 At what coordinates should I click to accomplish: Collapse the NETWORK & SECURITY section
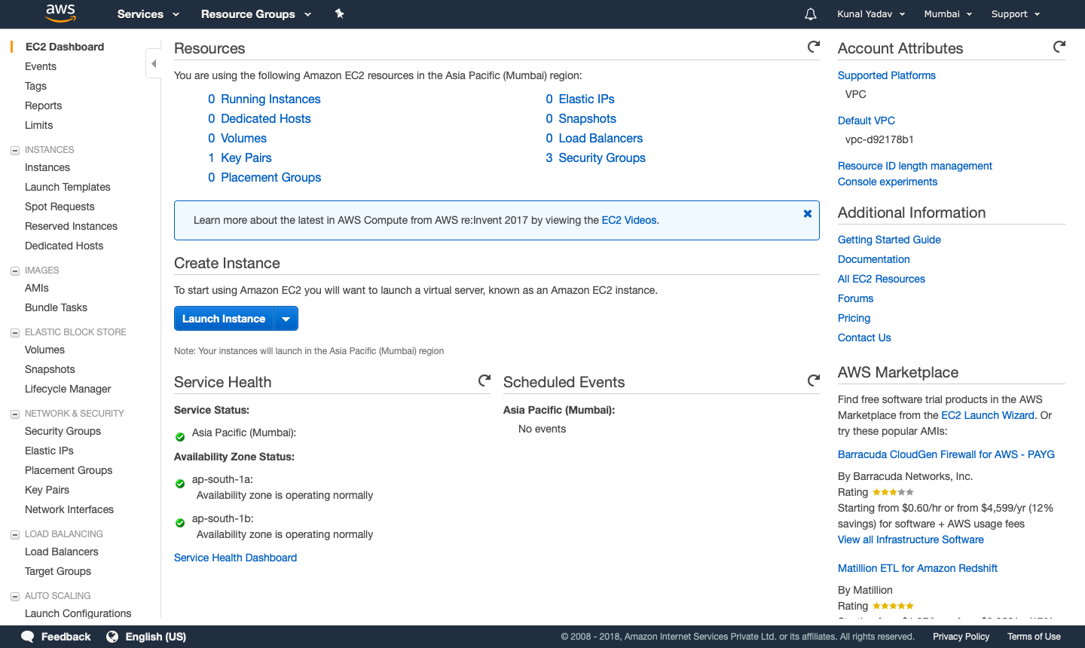[15, 414]
